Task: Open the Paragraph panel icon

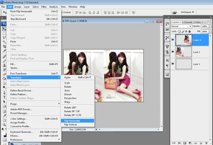Action: [167, 66]
